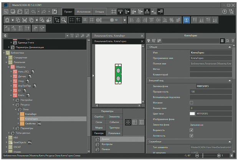Close the Локальная.Клеть. КлетьВерт tab
Image resolution: width=238 pixels, height=161 pixels.
(x=142, y=36)
